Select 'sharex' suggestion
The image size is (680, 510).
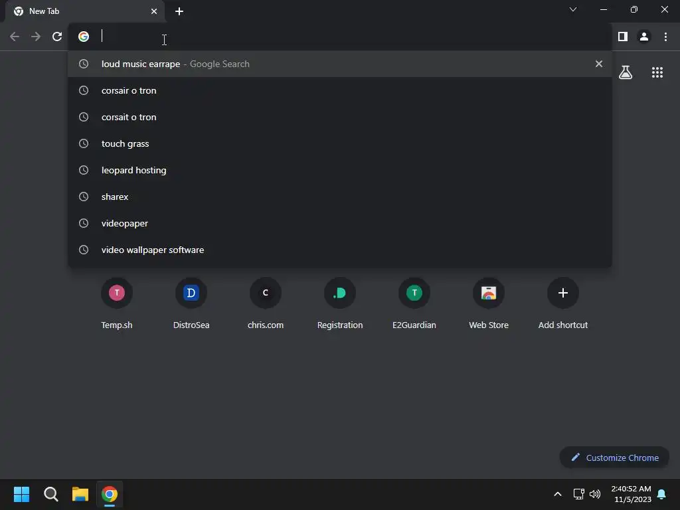(339, 197)
